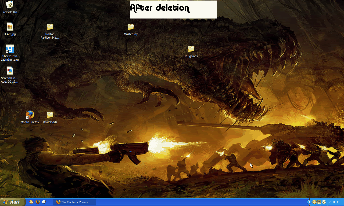This screenshot has height=206, width=344.
Task: Show hidden system tray icons
Action: (x=309, y=202)
